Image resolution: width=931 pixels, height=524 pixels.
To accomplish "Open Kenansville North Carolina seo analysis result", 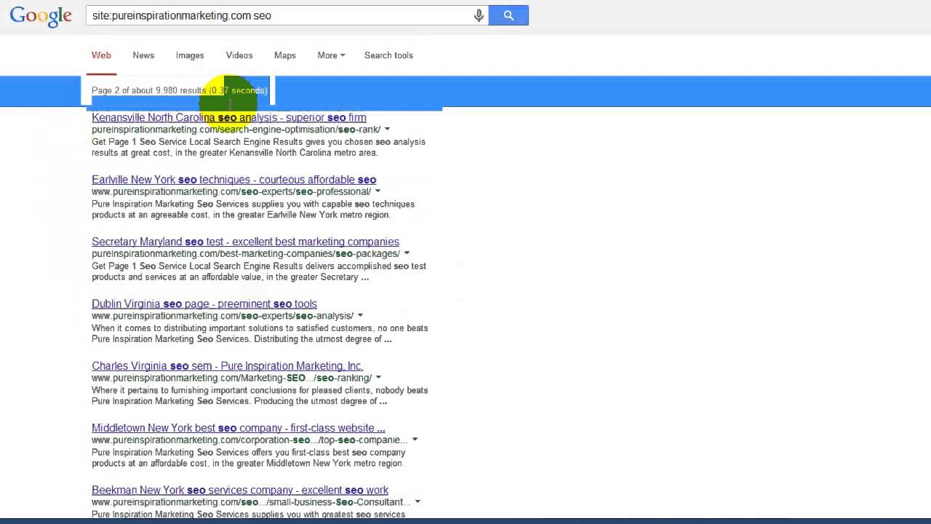I will pos(229,117).
